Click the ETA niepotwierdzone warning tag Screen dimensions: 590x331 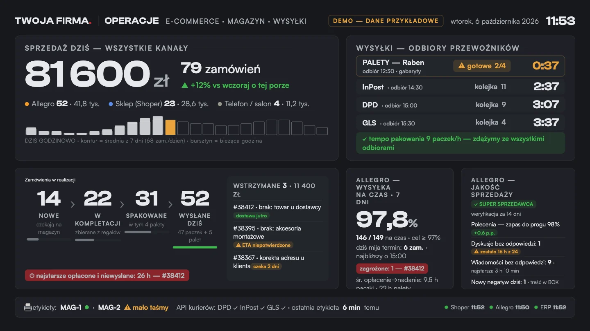click(263, 245)
